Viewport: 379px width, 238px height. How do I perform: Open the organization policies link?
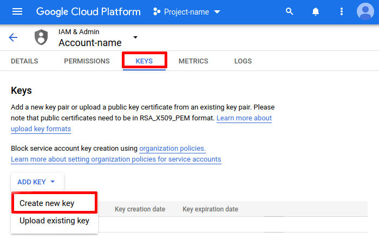click(x=172, y=149)
